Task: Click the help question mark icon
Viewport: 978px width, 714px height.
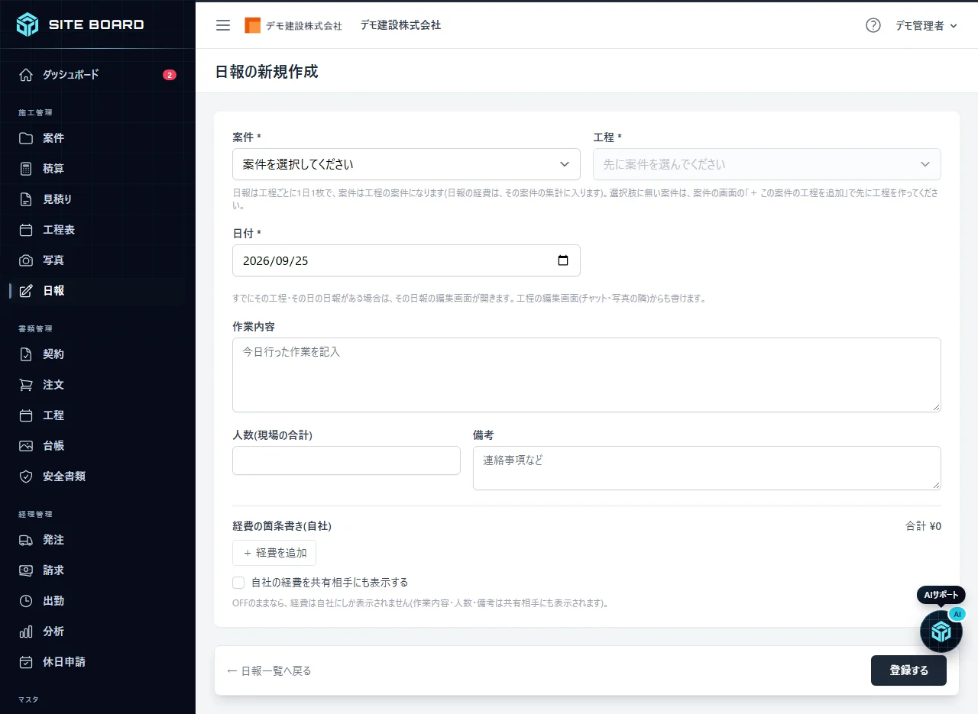Action: click(873, 25)
